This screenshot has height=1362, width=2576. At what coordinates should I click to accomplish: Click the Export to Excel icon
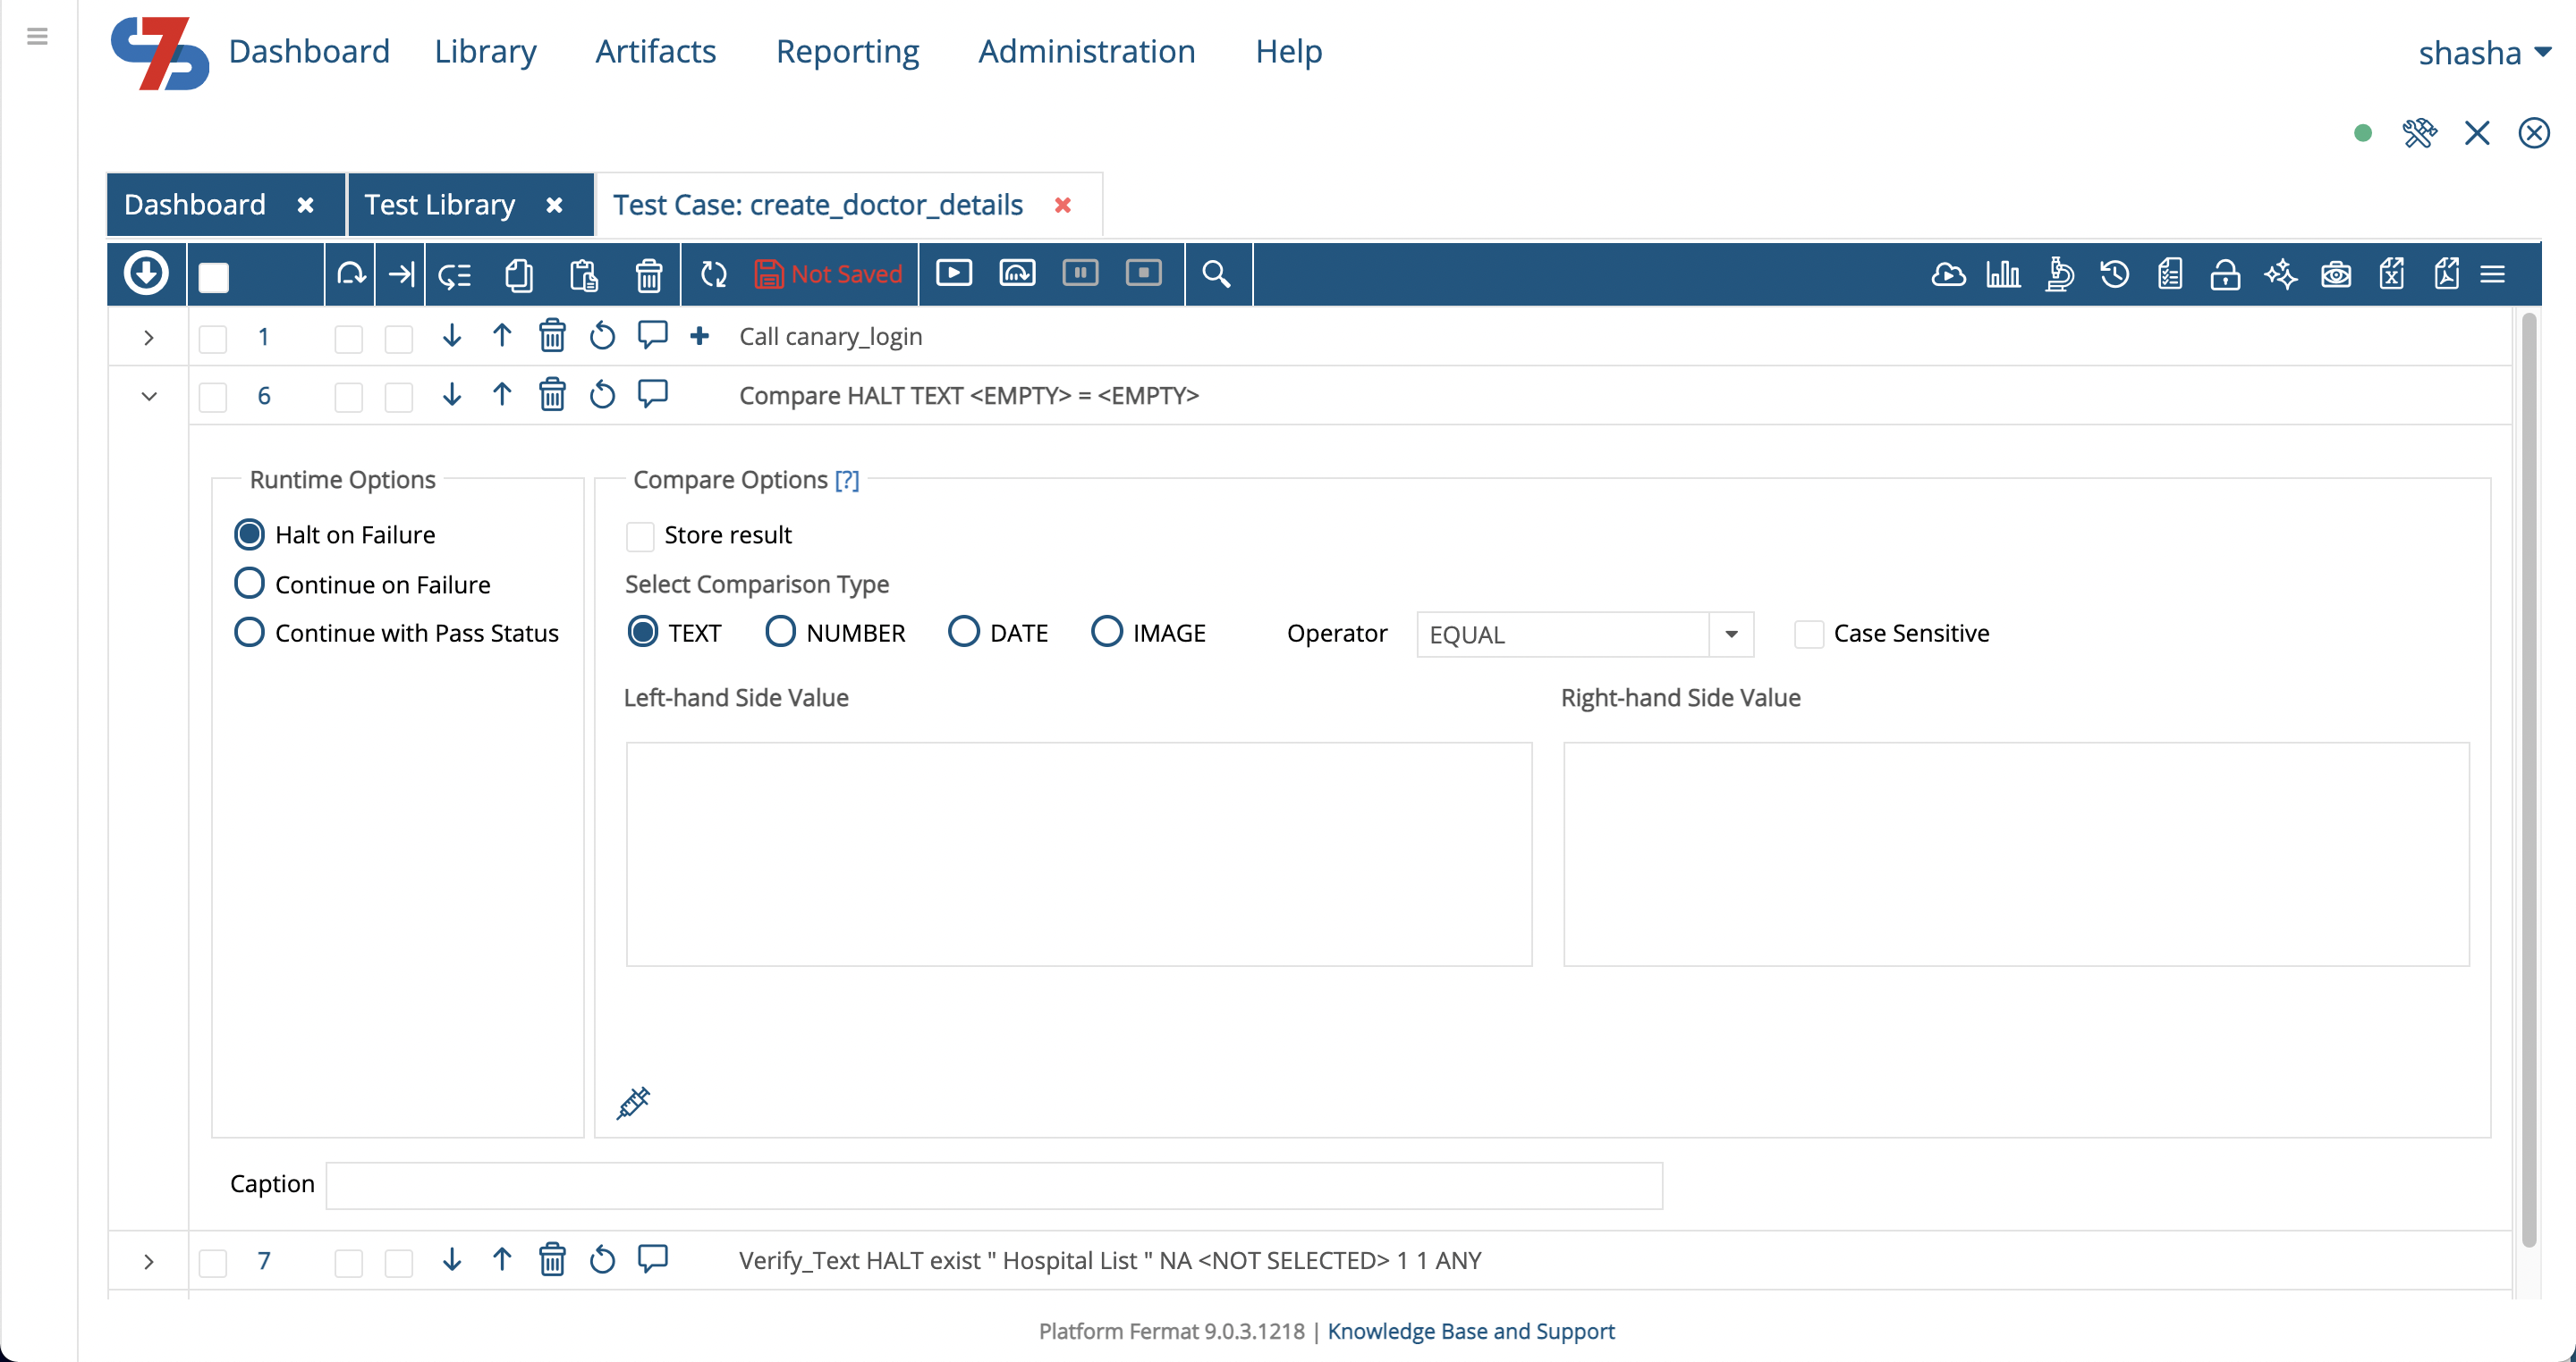[x=2391, y=273]
